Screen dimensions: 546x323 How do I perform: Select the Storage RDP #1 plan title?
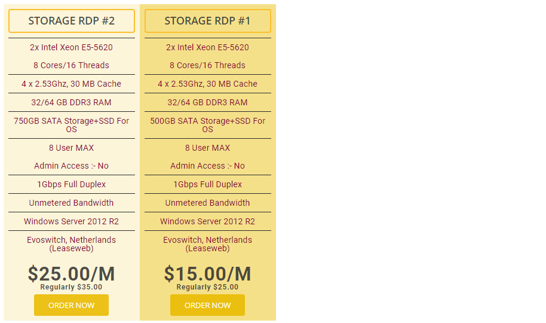click(207, 21)
